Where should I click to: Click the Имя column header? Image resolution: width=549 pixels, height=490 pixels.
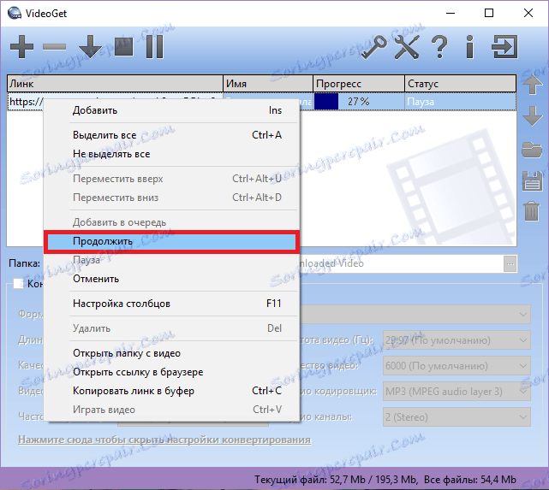tap(268, 84)
